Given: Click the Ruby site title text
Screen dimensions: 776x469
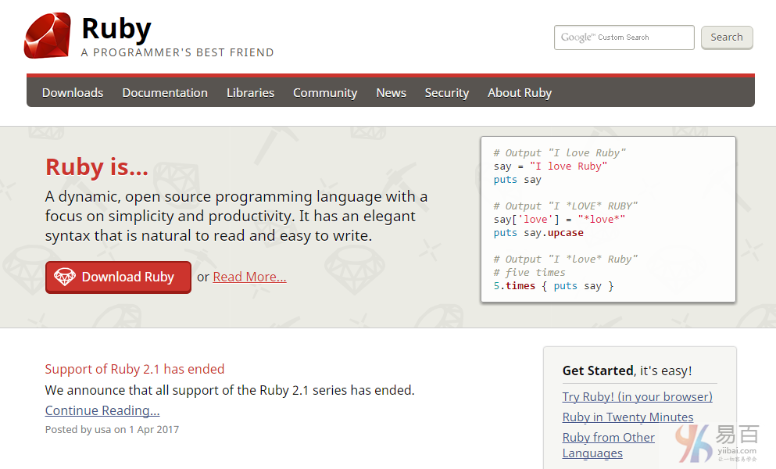Looking at the screenshot, I should [116, 29].
